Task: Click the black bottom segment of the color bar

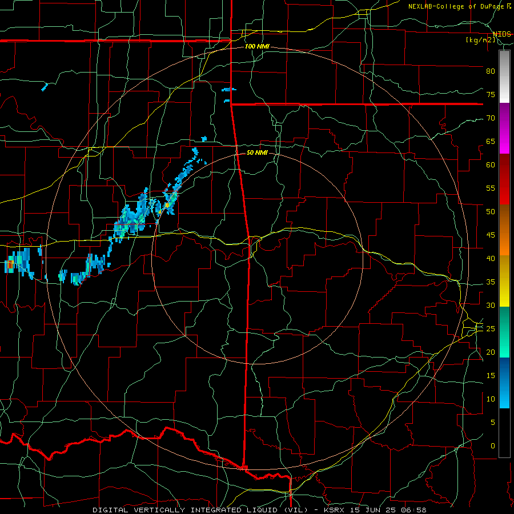Action: coord(504,433)
